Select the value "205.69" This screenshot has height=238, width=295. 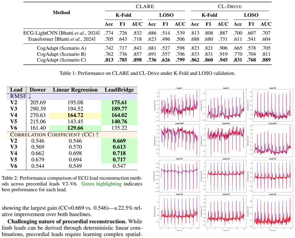pos(38,102)
